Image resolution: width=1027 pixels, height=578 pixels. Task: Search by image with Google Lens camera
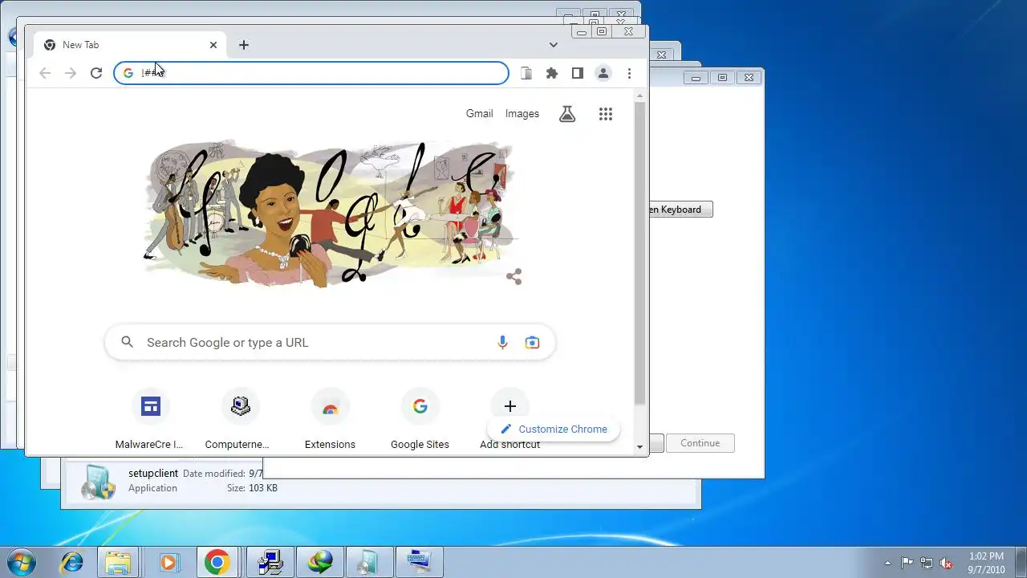532,343
